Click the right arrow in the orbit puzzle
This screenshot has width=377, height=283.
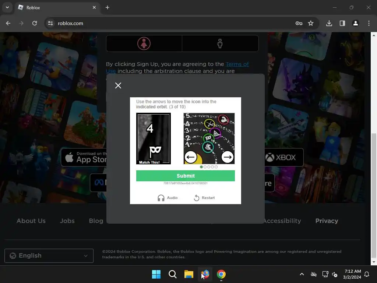227,157
